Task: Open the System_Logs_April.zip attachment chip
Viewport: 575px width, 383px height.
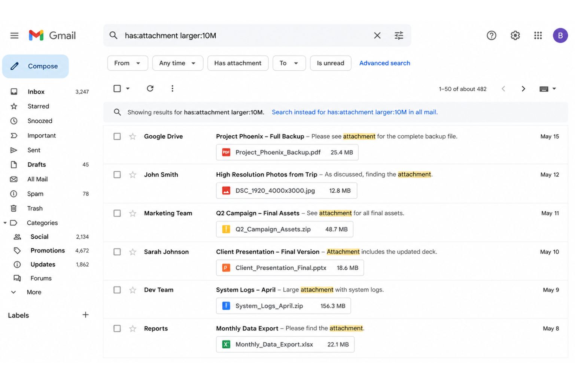Action: pos(283,306)
